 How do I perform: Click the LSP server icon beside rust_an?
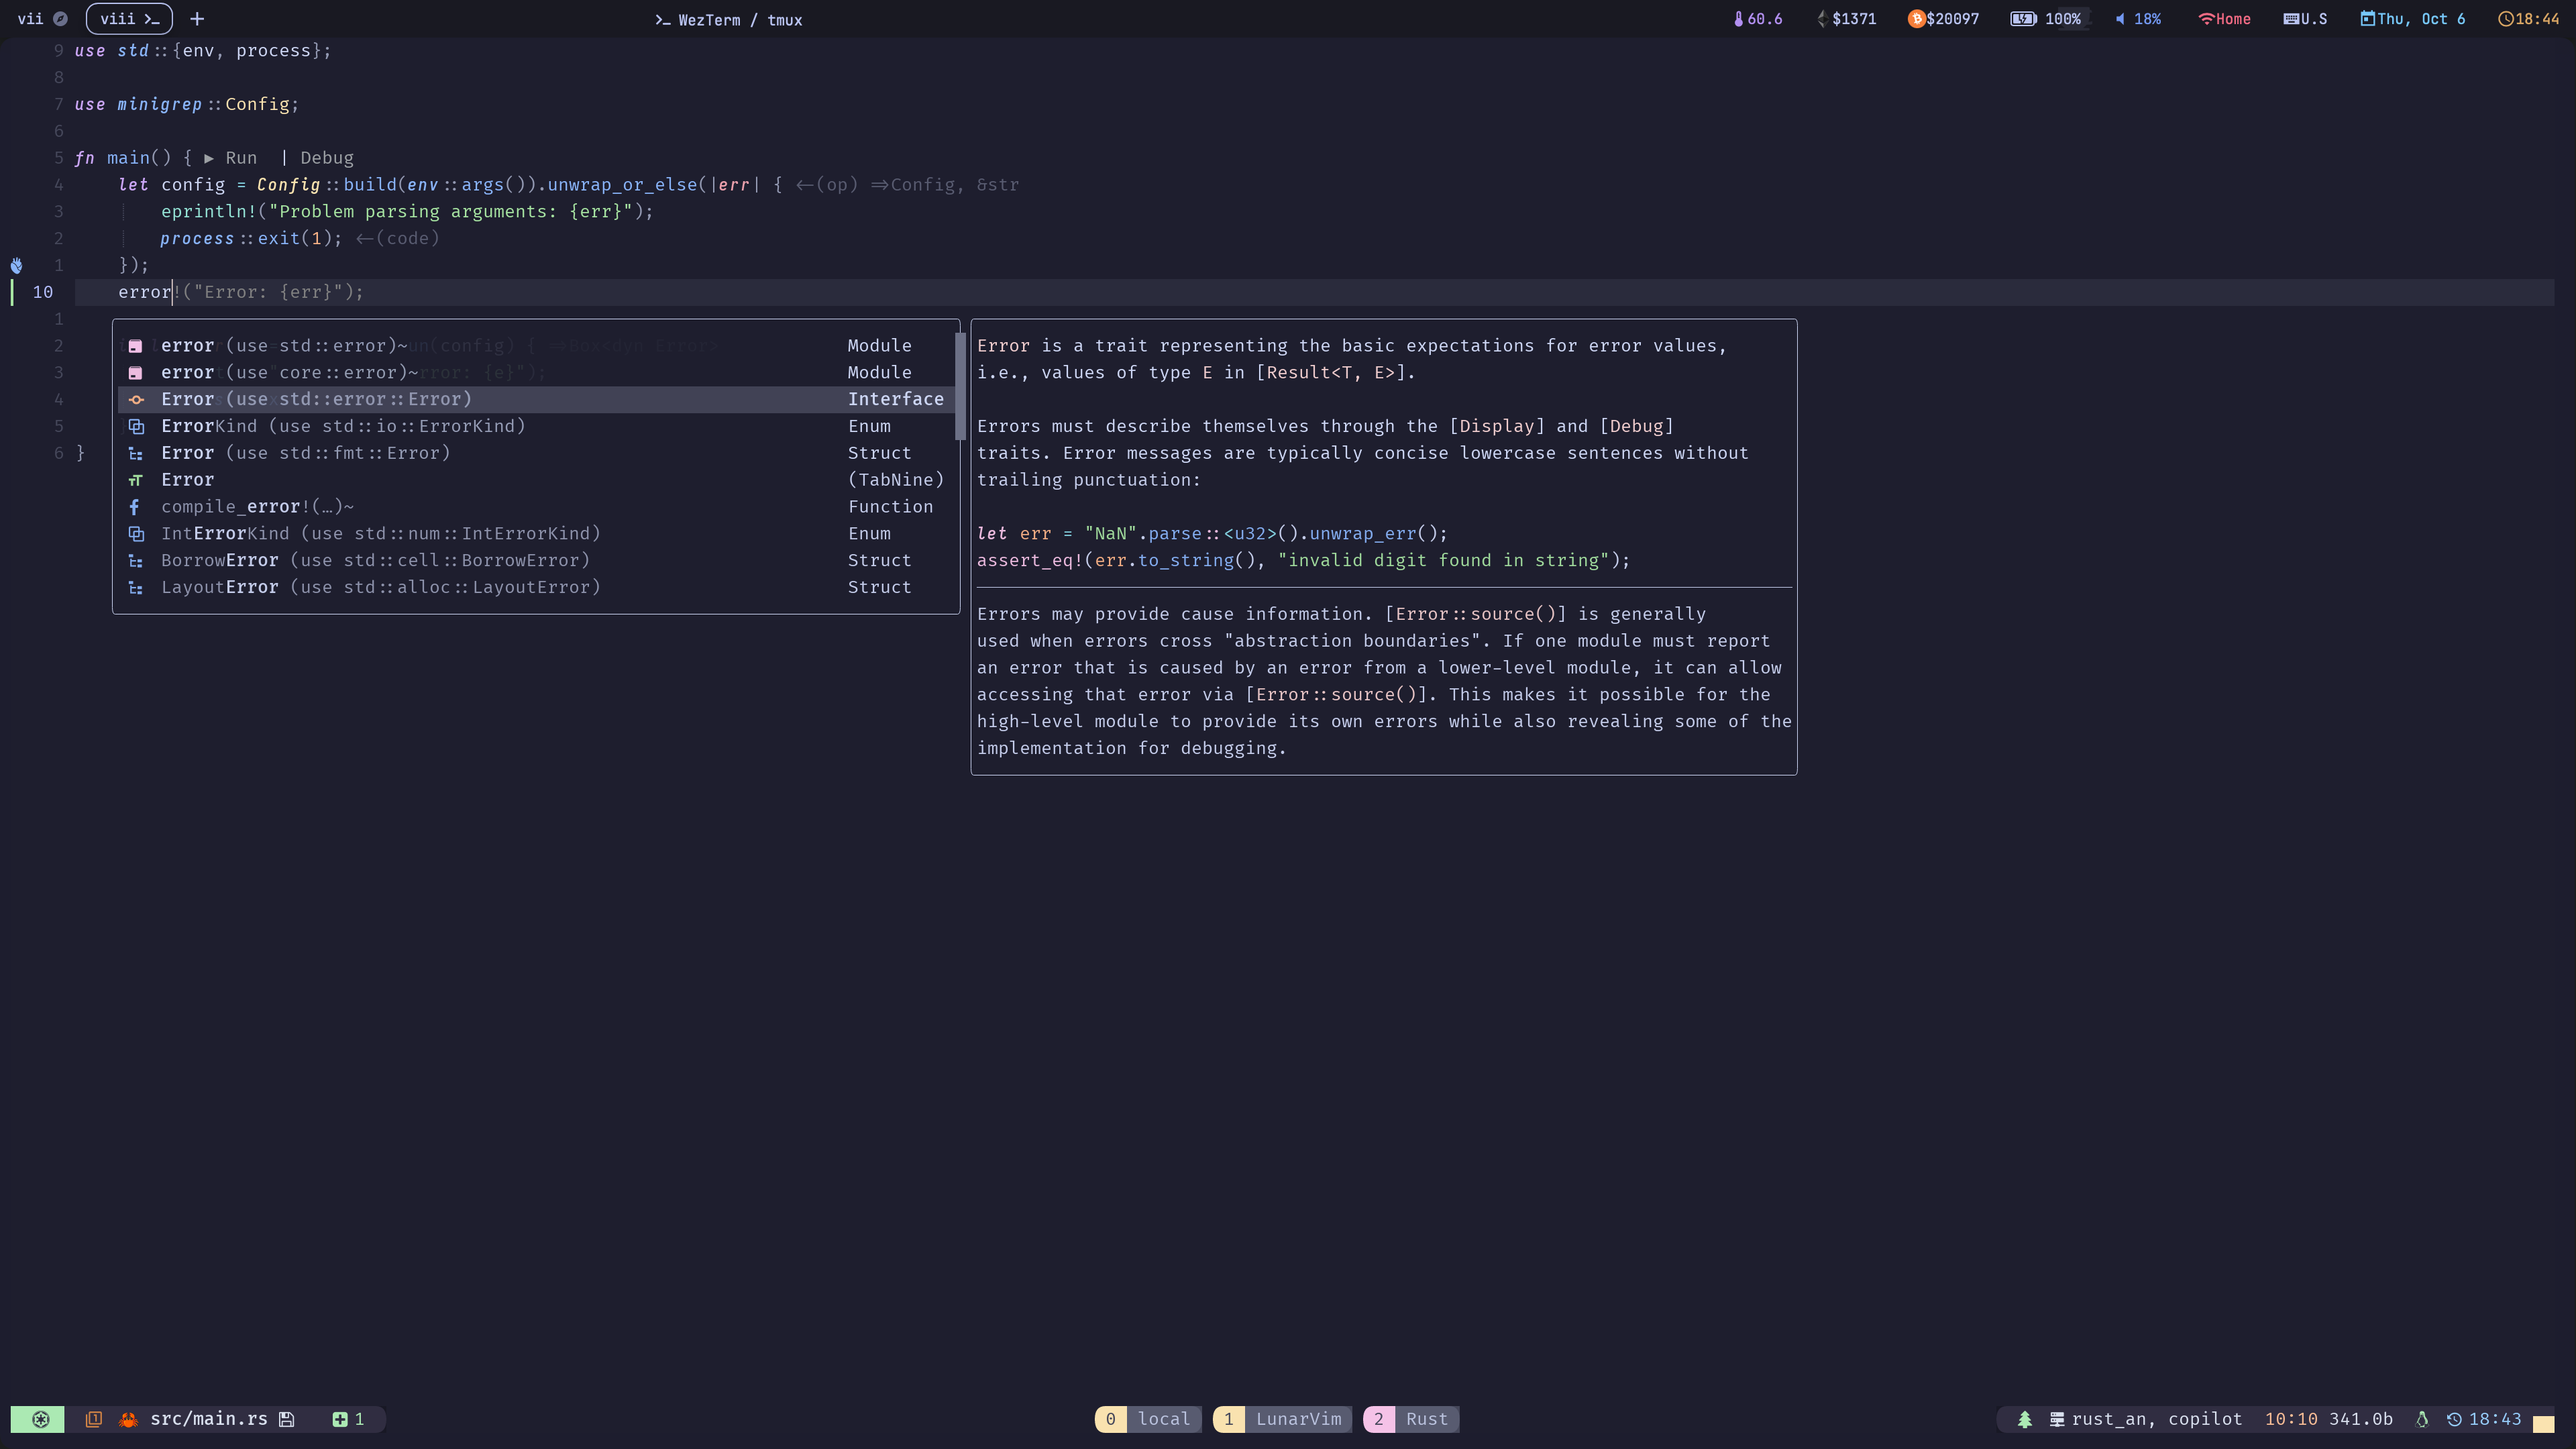click(x=2057, y=1419)
